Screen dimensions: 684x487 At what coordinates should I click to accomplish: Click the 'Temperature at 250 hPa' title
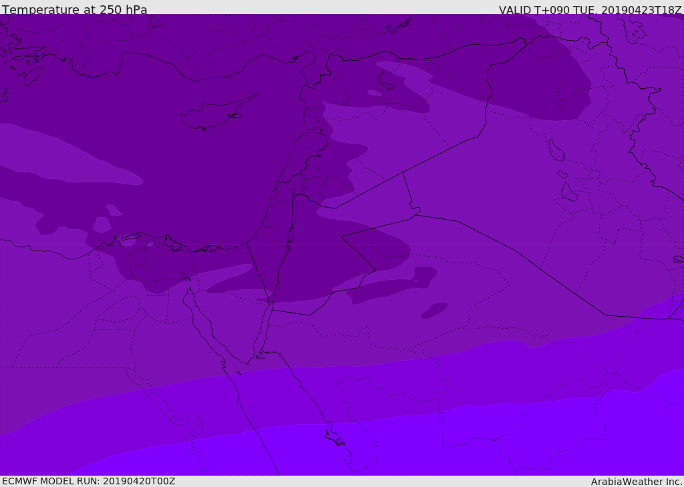pyautogui.click(x=75, y=9)
